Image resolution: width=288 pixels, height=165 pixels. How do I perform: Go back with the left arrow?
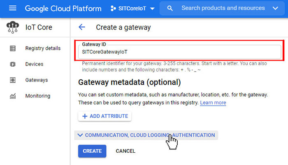(82, 27)
